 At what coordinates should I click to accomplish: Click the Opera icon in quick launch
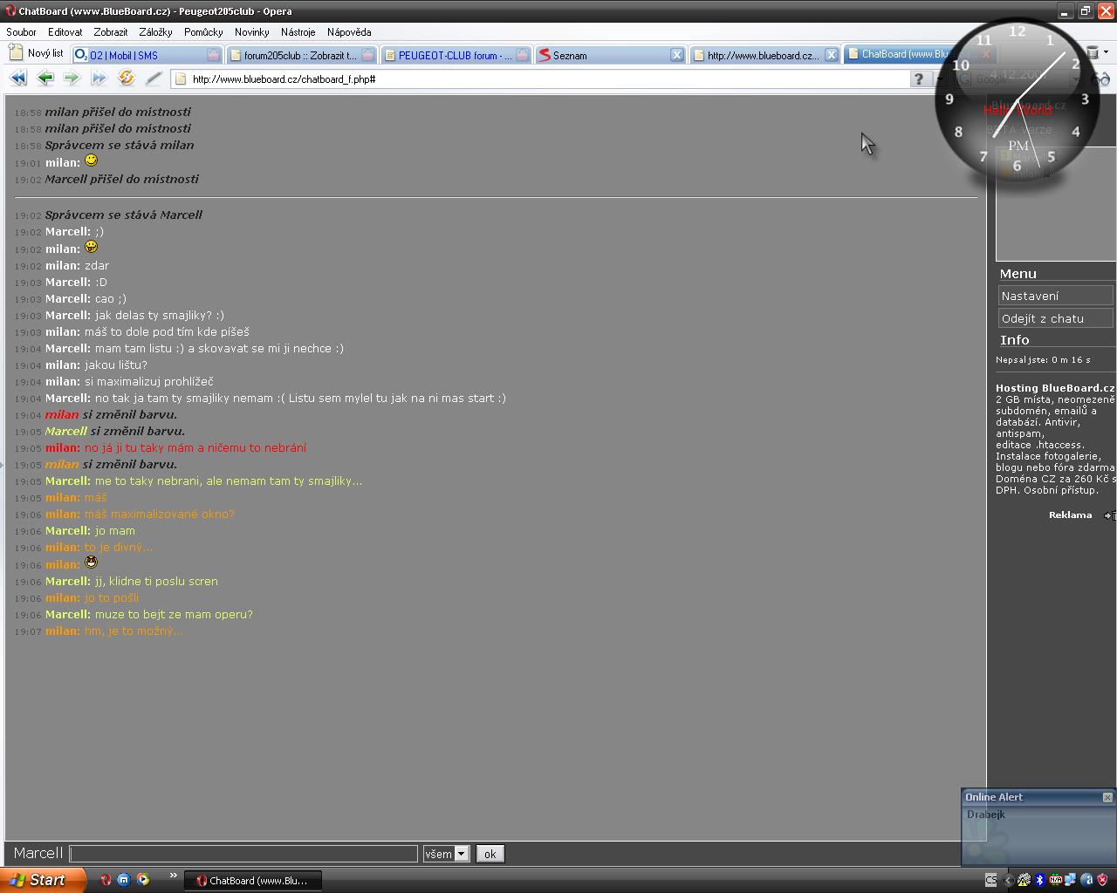pos(106,880)
